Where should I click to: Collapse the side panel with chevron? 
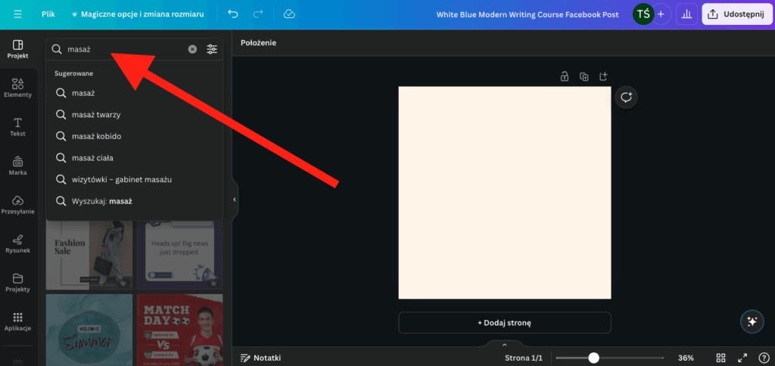click(x=235, y=200)
